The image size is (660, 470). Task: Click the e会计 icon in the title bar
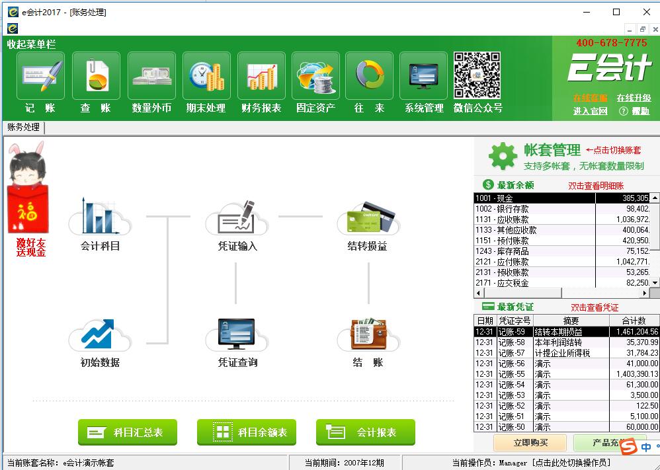13,12
